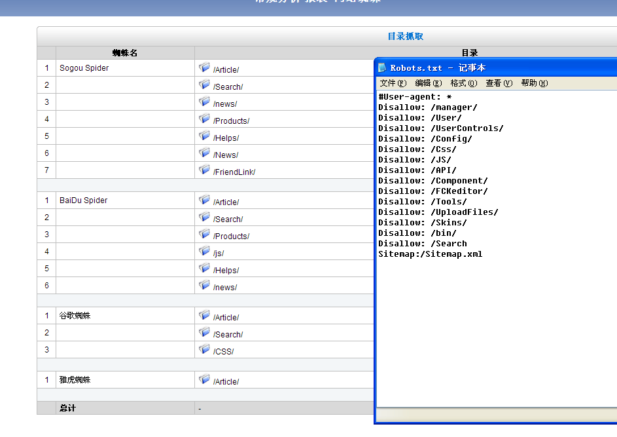Click folder icon beside /CSS/ directory
The height and width of the screenshot is (437, 617).
pos(204,349)
